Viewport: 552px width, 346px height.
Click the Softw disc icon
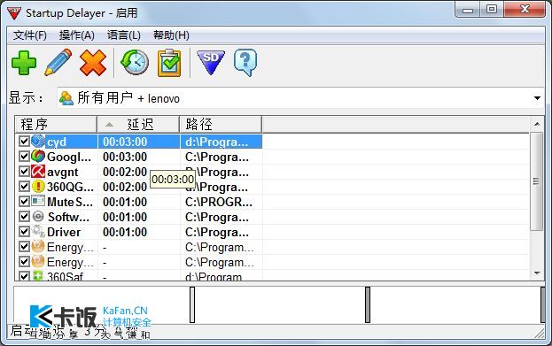(x=38, y=217)
